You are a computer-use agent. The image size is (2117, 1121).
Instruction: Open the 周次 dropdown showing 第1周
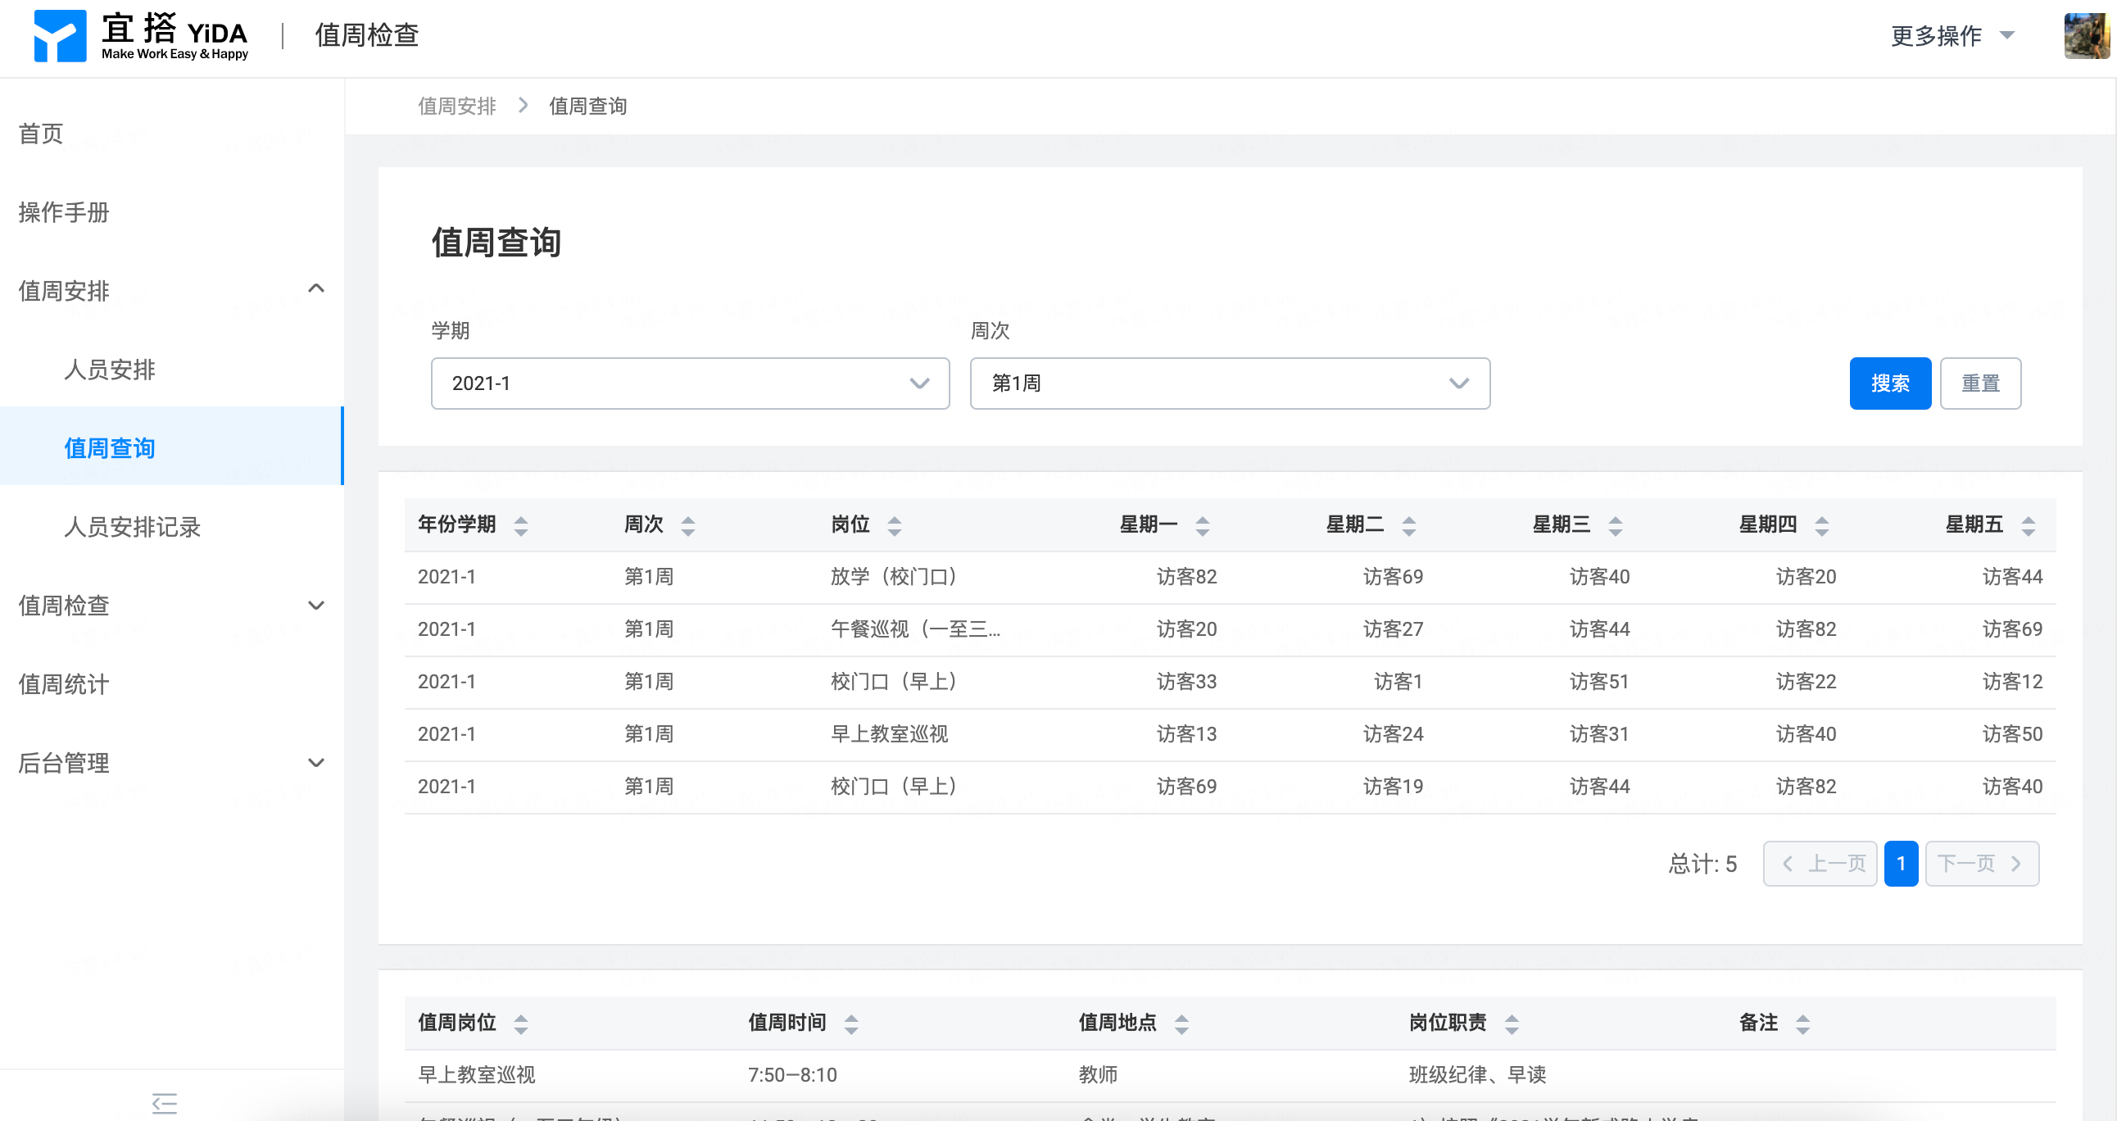pyautogui.click(x=1229, y=383)
